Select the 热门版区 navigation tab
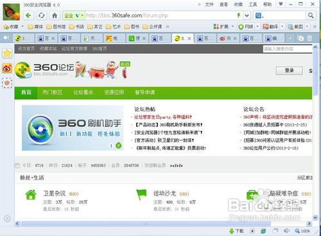This screenshot has height=236, width=321. click(53, 92)
